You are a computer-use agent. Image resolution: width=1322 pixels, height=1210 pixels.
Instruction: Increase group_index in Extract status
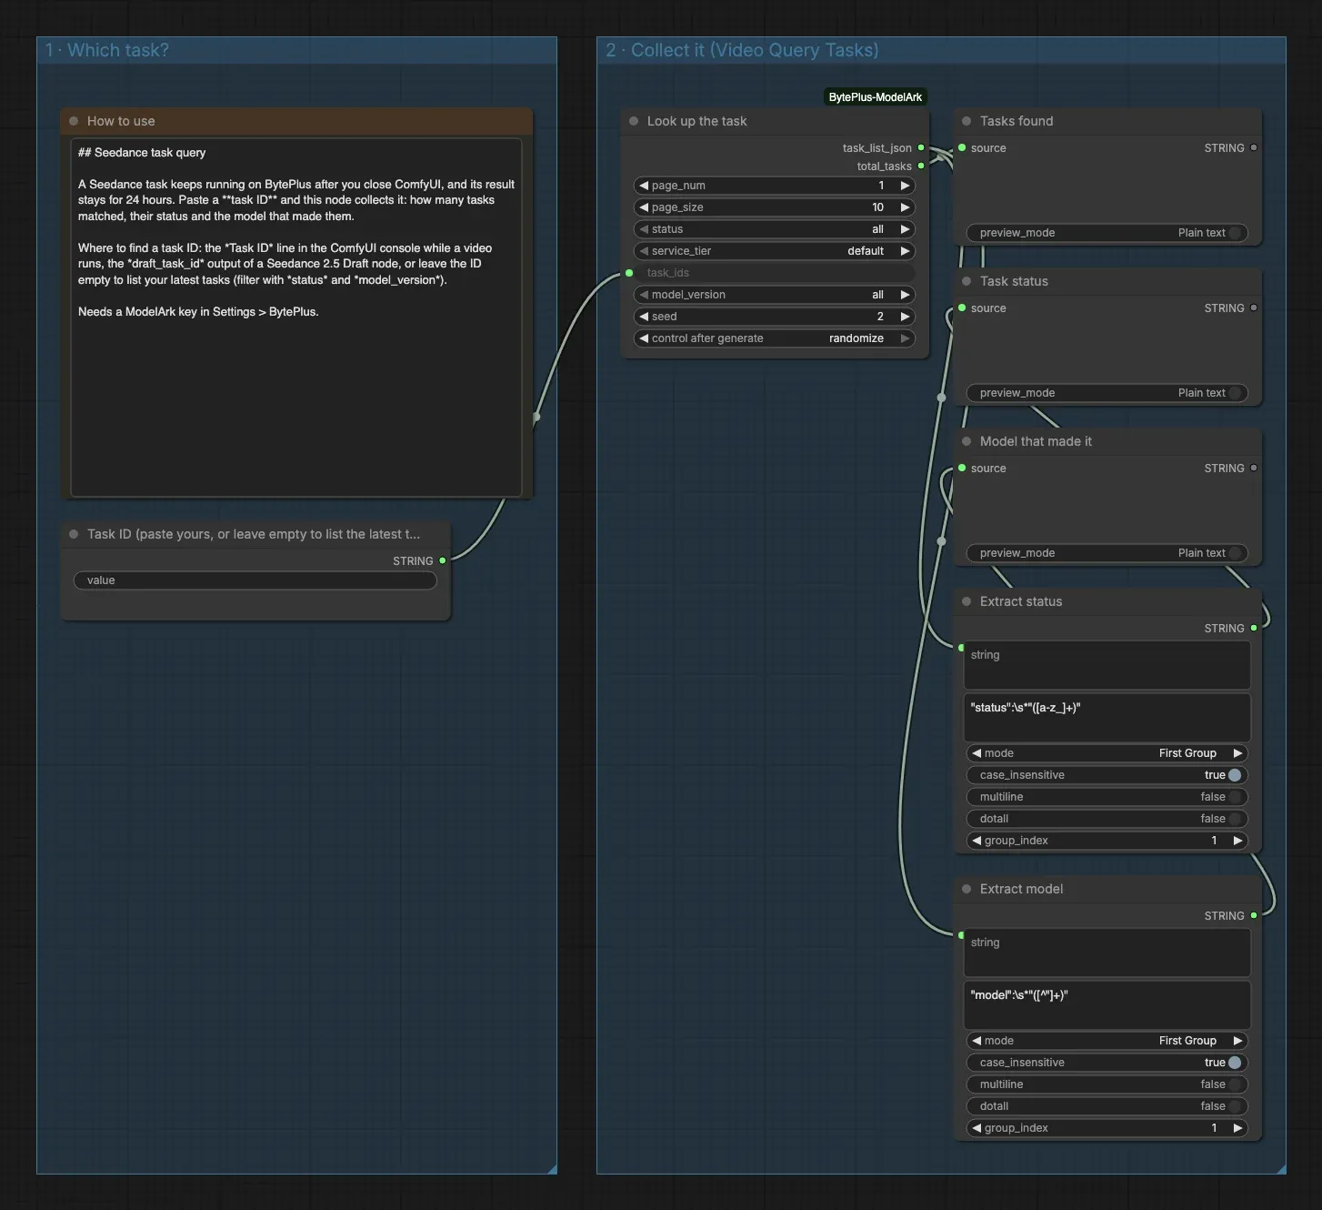(x=1237, y=841)
